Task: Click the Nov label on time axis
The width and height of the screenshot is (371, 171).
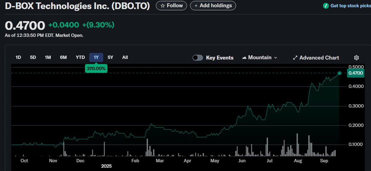Action: pyautogui.click(x=53, y=161)
